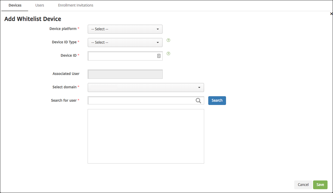Click the Associated User field
This screenshot has height=193, width=333.
[x=125, y=74]
